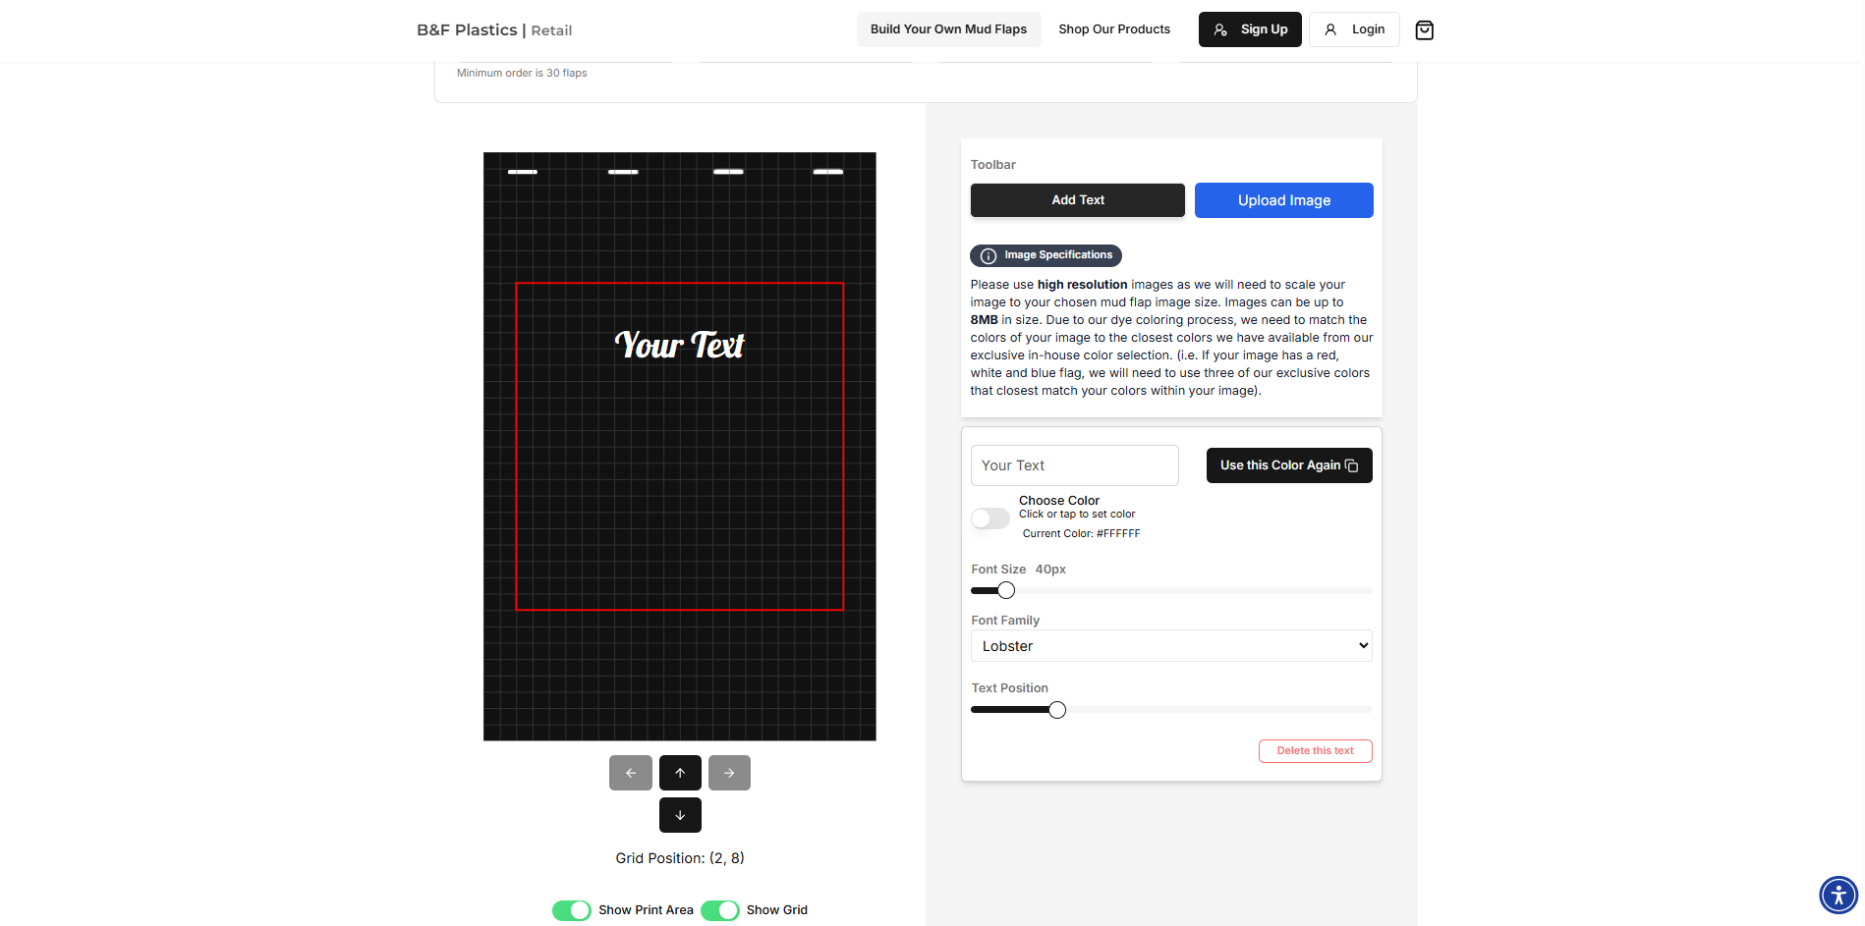Click the Upload Image button
Image resolution: width=1865 pixels, height=926 pixels.
[1284, 200]
